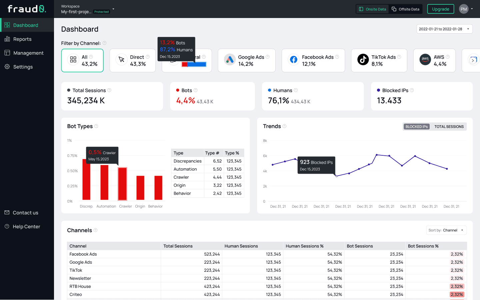Viewport: 480px width, 300px height.
Task: Open Reports from the sidebar icon
Action: (x=7, y=39)
